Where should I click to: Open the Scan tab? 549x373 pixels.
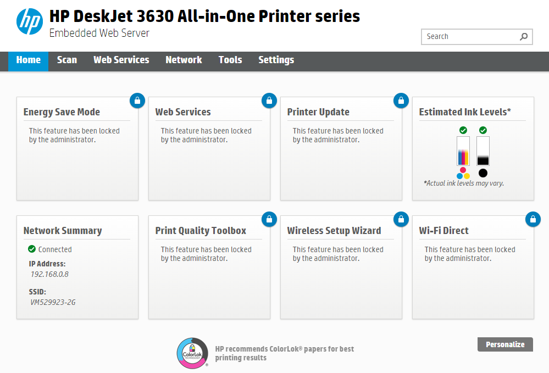click(x=67, y=60)
